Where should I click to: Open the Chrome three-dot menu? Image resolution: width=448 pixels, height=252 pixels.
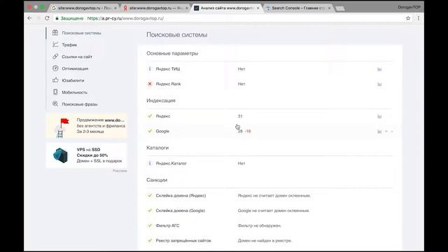point(419,18)
